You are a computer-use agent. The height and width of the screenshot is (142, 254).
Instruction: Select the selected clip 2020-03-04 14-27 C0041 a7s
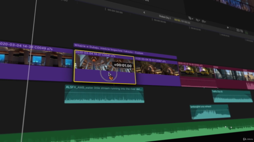[x=105, y=67]
